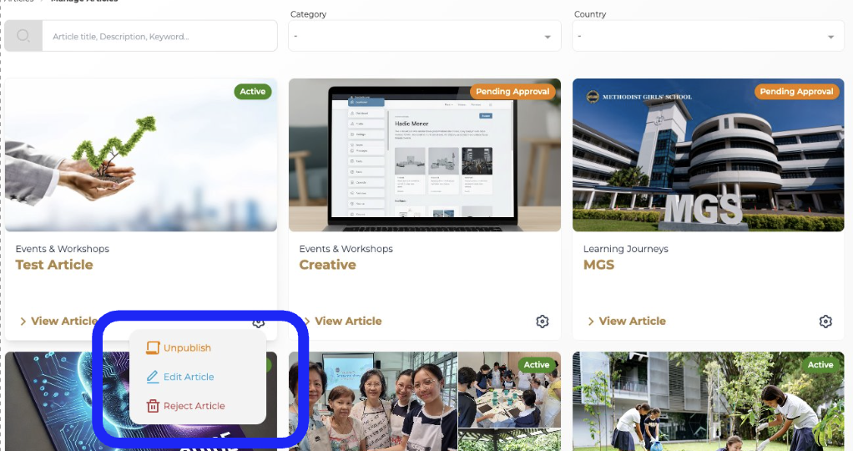Image resolution: width=853 pixels, height=451 pixels.
Task: Click the Reject Article trash icon
Action: coord(152,407)
